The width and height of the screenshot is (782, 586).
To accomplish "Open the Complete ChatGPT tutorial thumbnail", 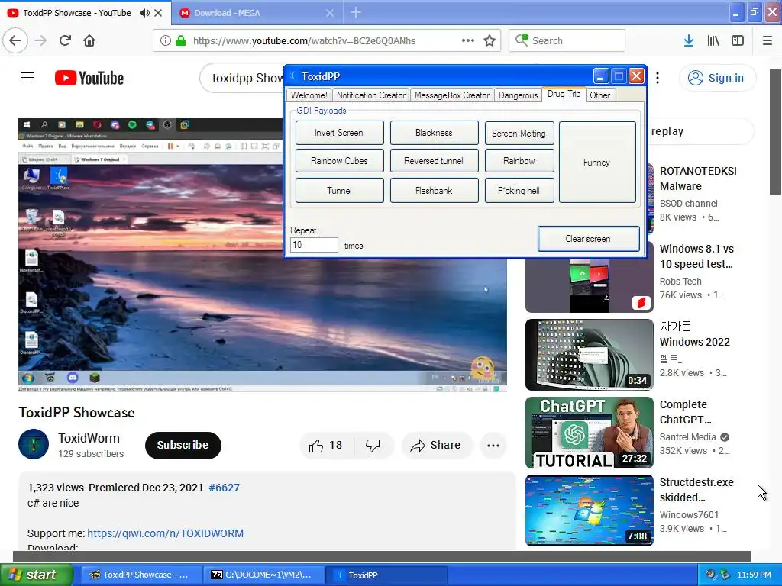I will click(589, 433).
